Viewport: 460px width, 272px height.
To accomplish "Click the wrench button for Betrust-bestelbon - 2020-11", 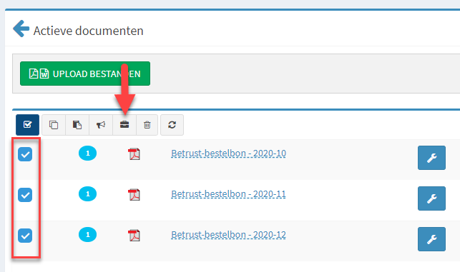I will coord(431,198).
